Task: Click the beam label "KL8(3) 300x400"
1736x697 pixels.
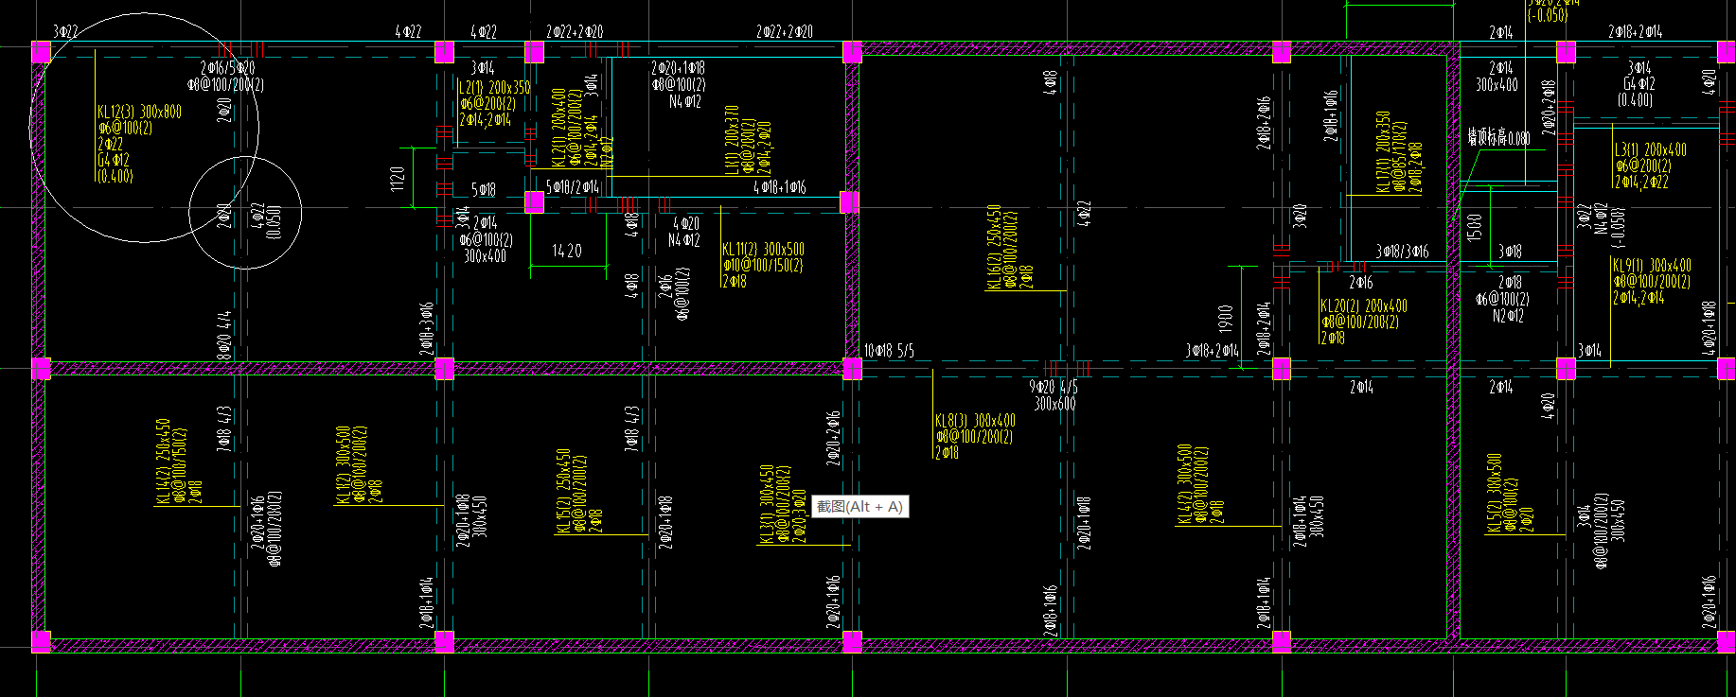Action: click(975, 421)
